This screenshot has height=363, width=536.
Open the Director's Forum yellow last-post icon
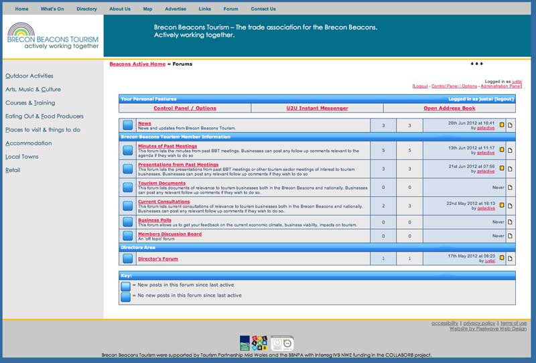pyautogui.click(x=502, y=258)
